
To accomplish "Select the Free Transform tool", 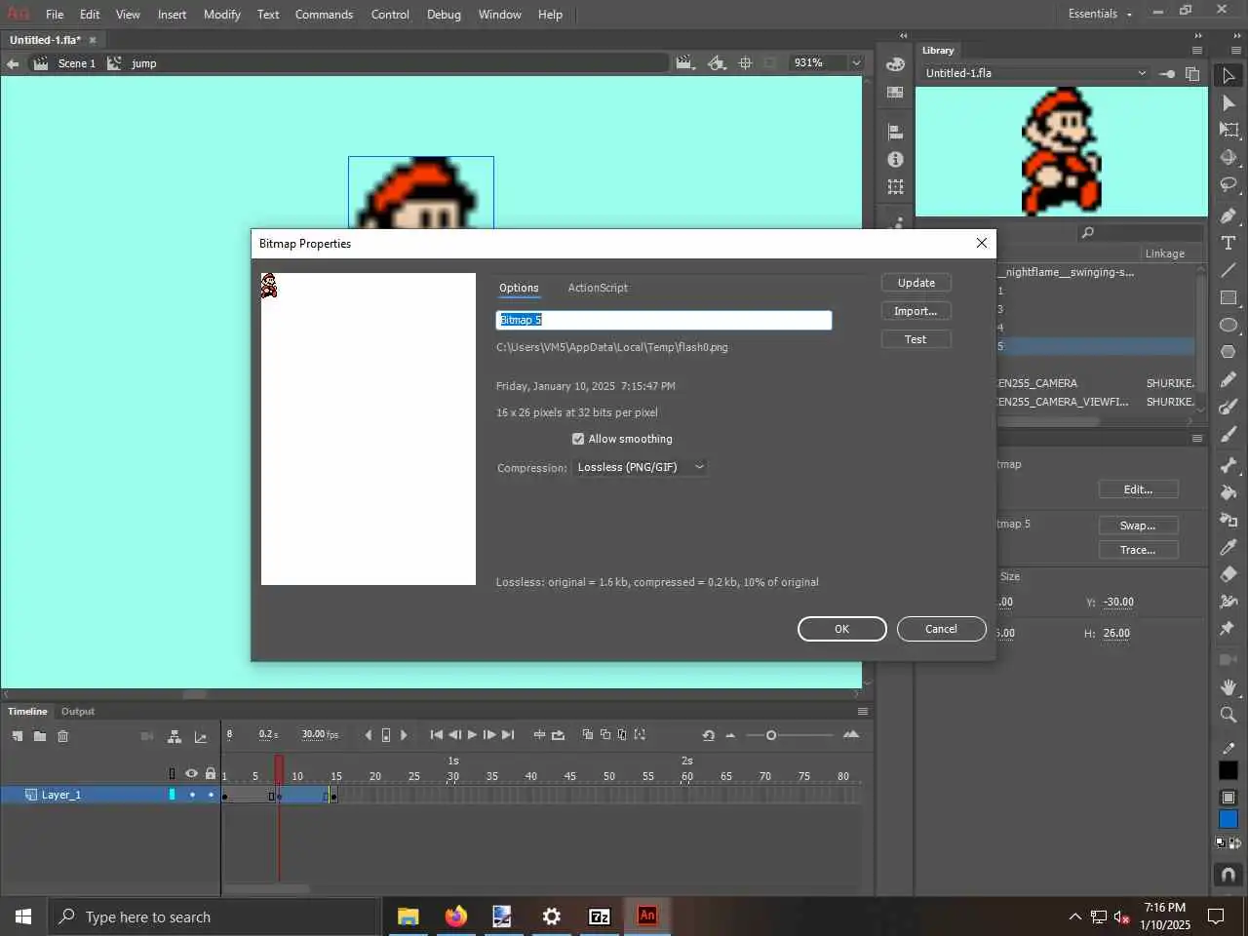I will coord(1228,130).
